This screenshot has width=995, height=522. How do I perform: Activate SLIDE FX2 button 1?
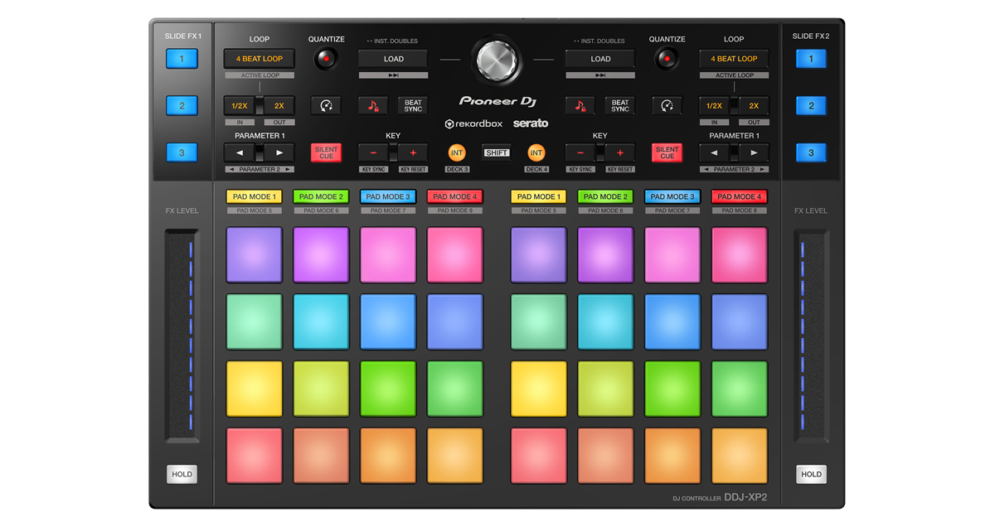(811, 59)
